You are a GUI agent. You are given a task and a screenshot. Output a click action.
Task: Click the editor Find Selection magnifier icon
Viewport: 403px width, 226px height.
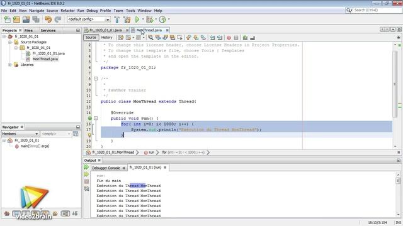pyautogui.click(x=150, y=38)
